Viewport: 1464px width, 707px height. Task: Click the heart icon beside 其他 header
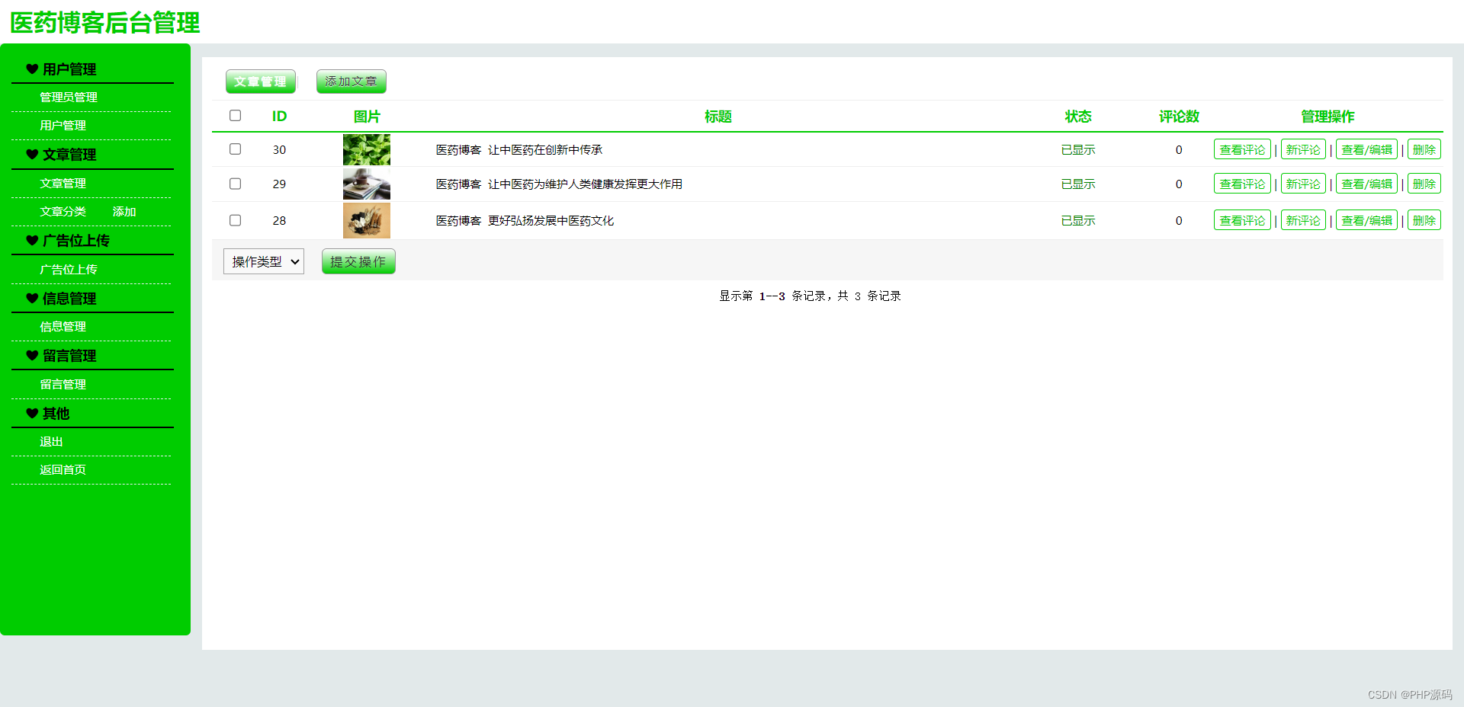[x=32, y=414]
